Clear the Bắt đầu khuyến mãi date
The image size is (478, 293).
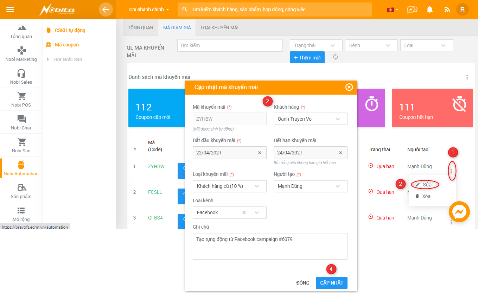260,153
